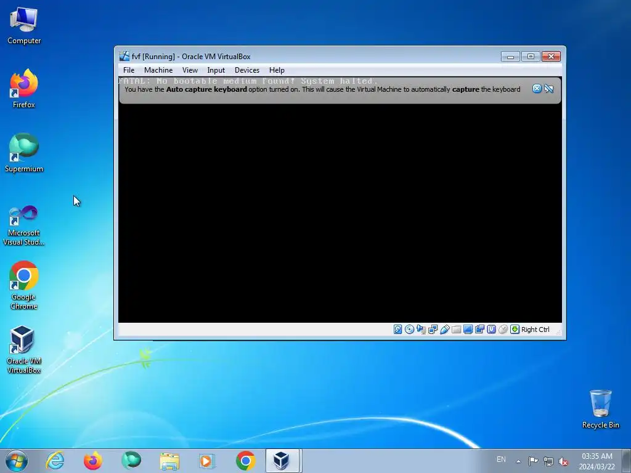The height and width of the screenshot is (473, 631).
Task: Select the Oracle VM VirtualBox desktop shortcut
Action: pyautogui.click(x=24, y=350)
